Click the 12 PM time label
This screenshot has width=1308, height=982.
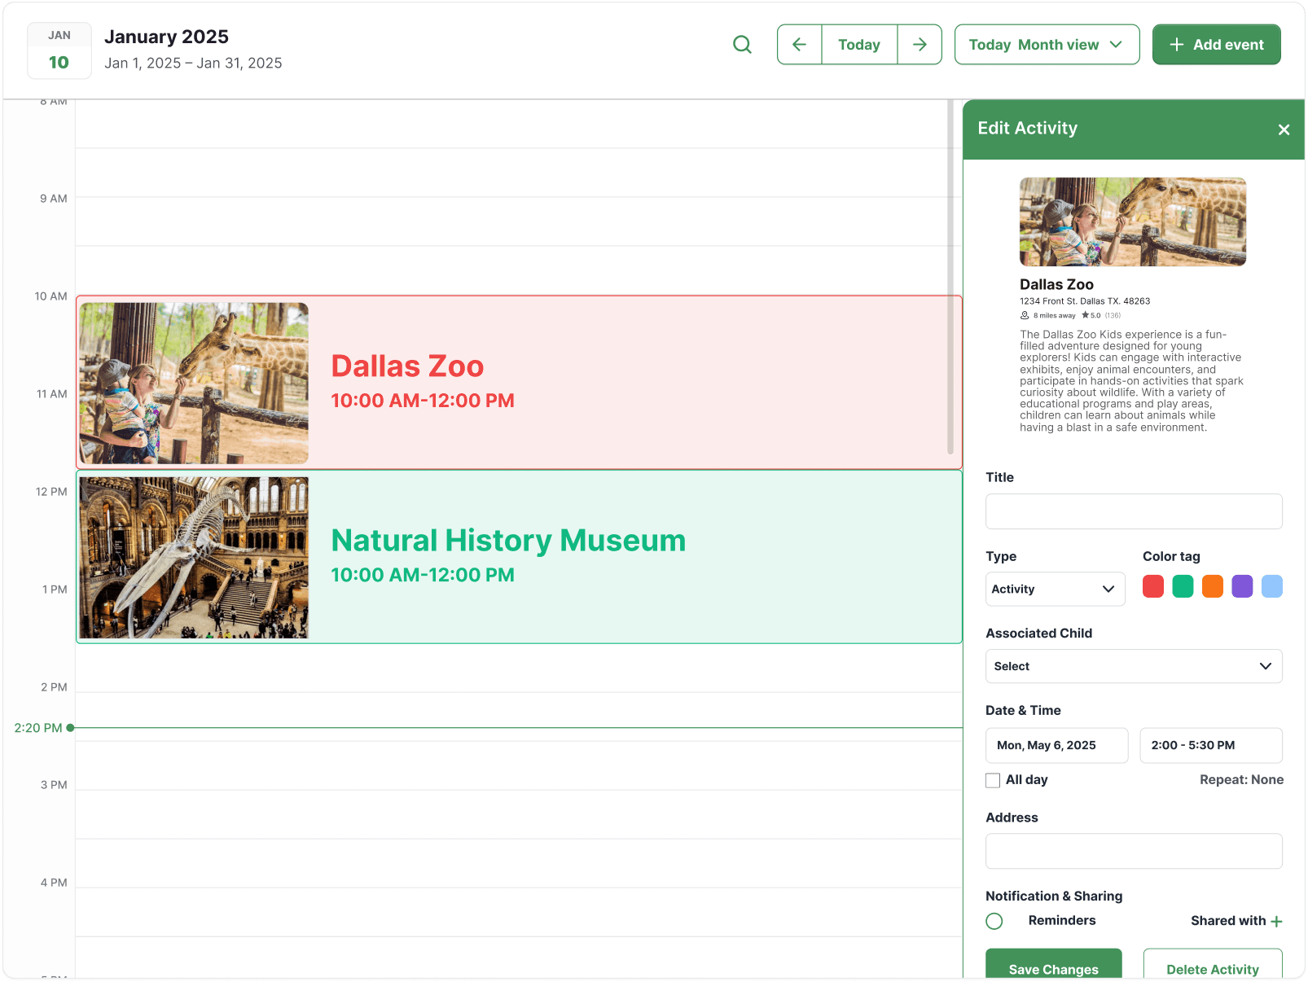click(x=51, y=492)
